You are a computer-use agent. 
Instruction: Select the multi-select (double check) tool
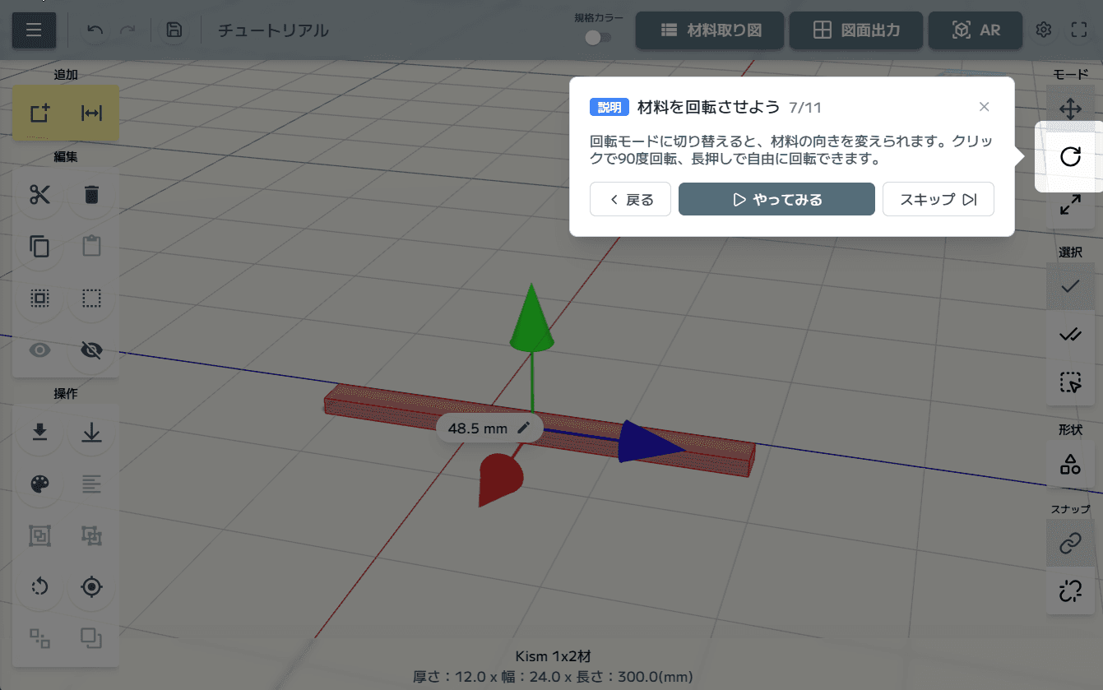click(x=1070, y=335)
